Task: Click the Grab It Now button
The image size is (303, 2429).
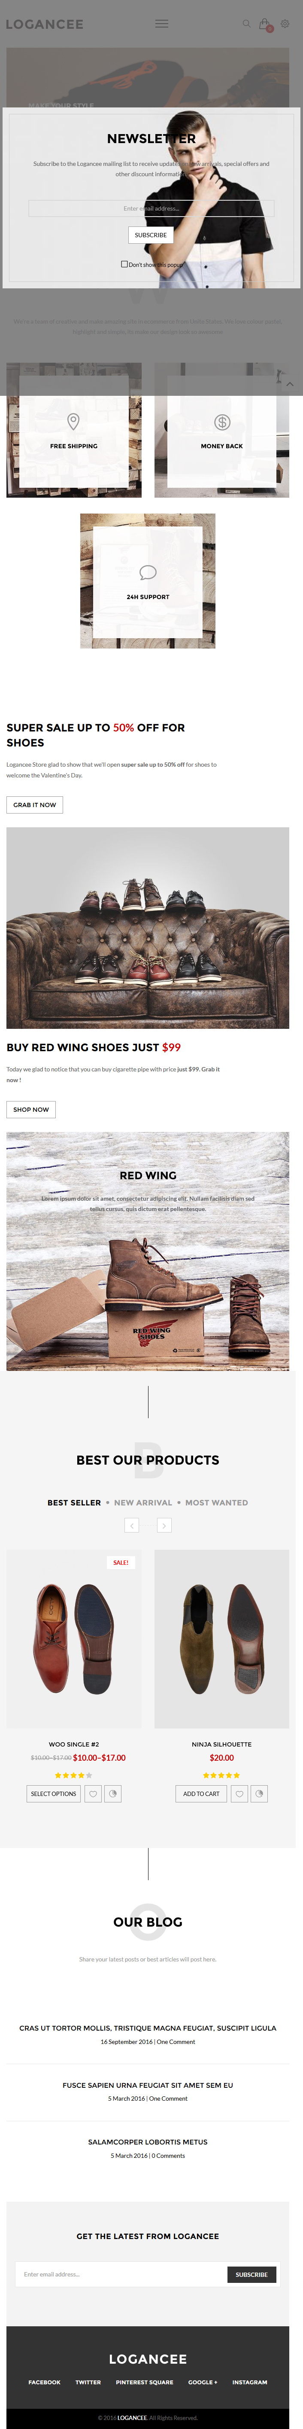Action: [35, 805]
